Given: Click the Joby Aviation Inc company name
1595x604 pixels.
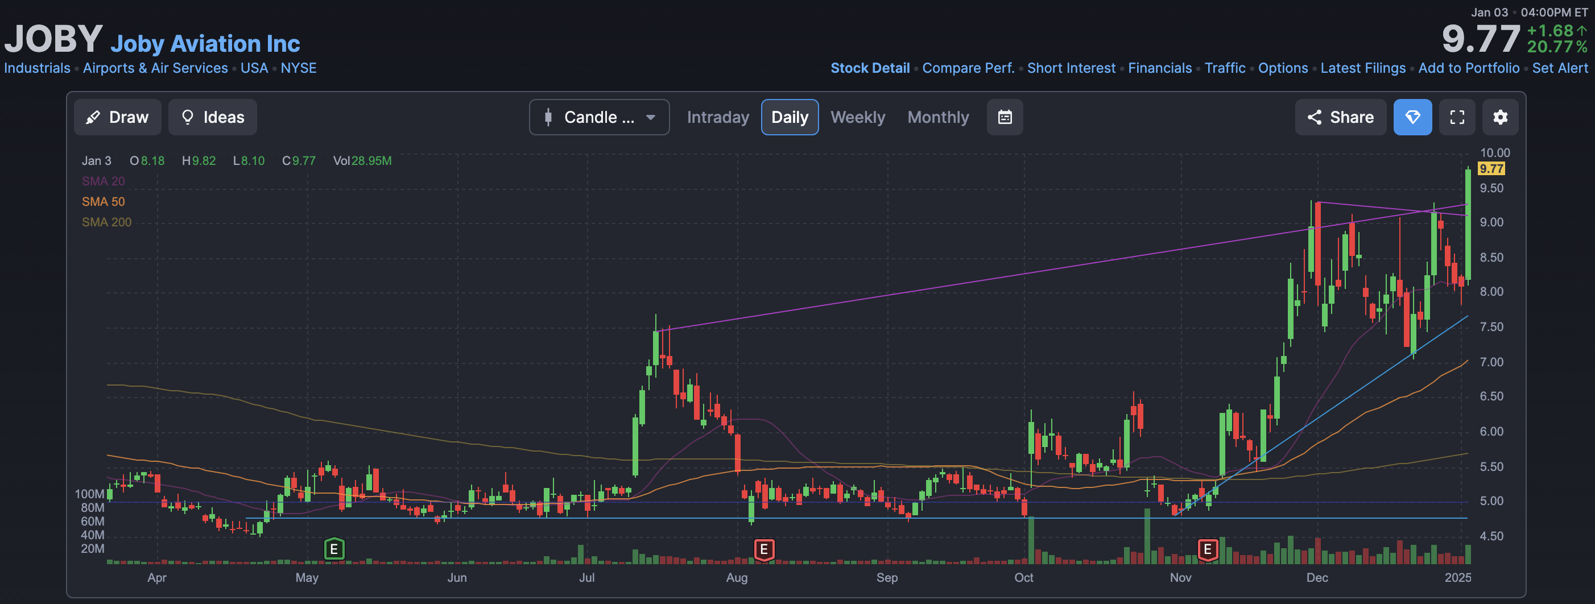Looking at the screenshot, I should tap(205, 43).
